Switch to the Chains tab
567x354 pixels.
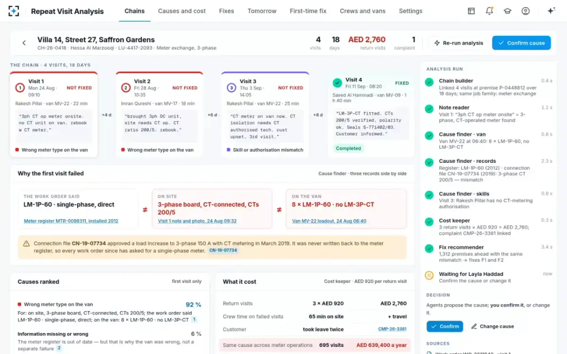pyautogui.click(x=135, y=11)
